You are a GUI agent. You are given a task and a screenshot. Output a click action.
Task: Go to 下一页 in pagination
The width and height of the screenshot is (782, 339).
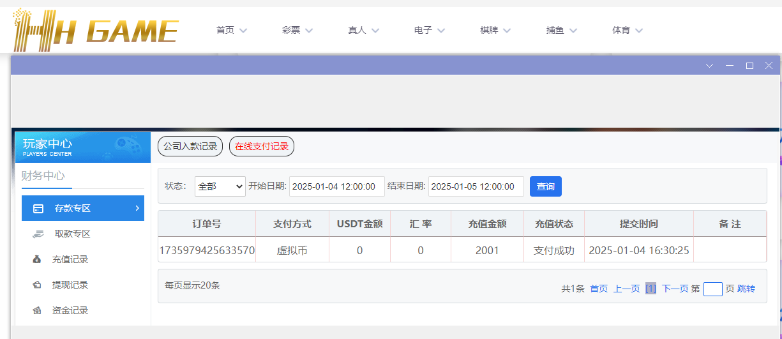[675, 289]
